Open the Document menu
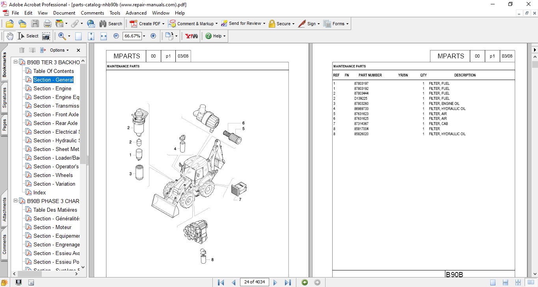The width and height of the screenshot is (538, 287). point(64,13)
